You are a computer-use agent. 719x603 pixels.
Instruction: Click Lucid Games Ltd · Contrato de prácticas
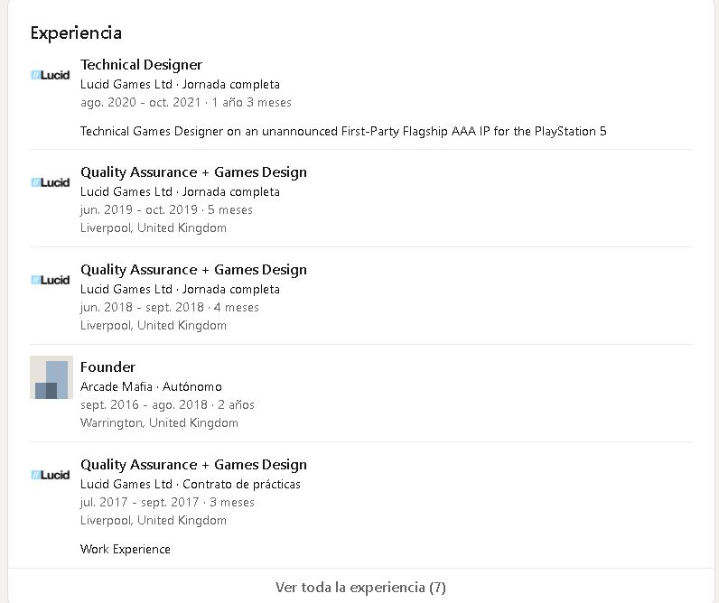point(190,485)
